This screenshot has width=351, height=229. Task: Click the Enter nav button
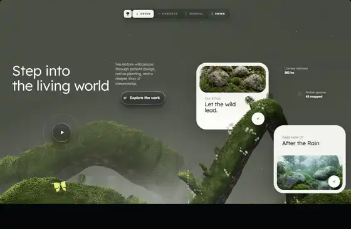pos(218,14)
